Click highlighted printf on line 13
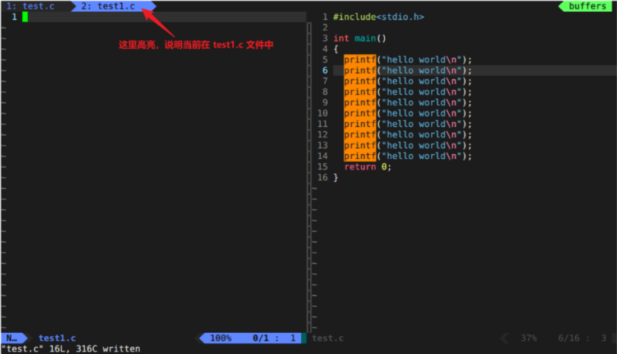The image size is (617, 354). [360, 145]
